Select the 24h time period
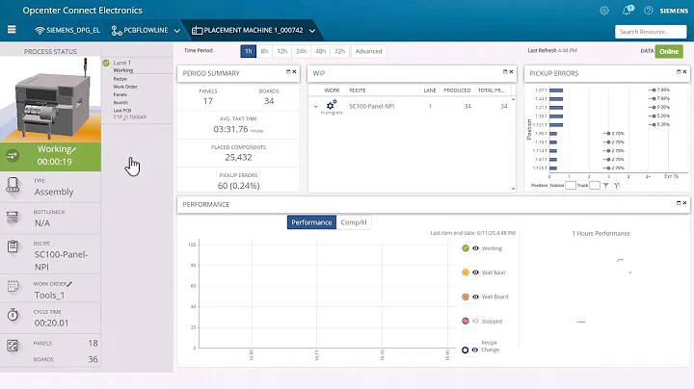This screenshot has height=389, width=694. pos(302,51)
